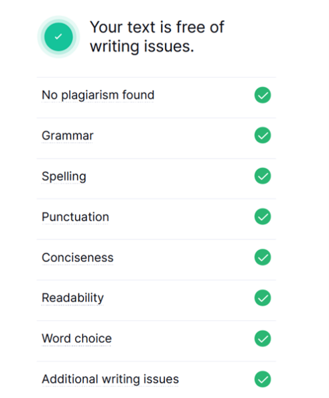Viewport: 329px width, 398px height.
Task: Click the checkmark beside No plagiarism found
Action: pyautogui.click(x=263, y=95)
